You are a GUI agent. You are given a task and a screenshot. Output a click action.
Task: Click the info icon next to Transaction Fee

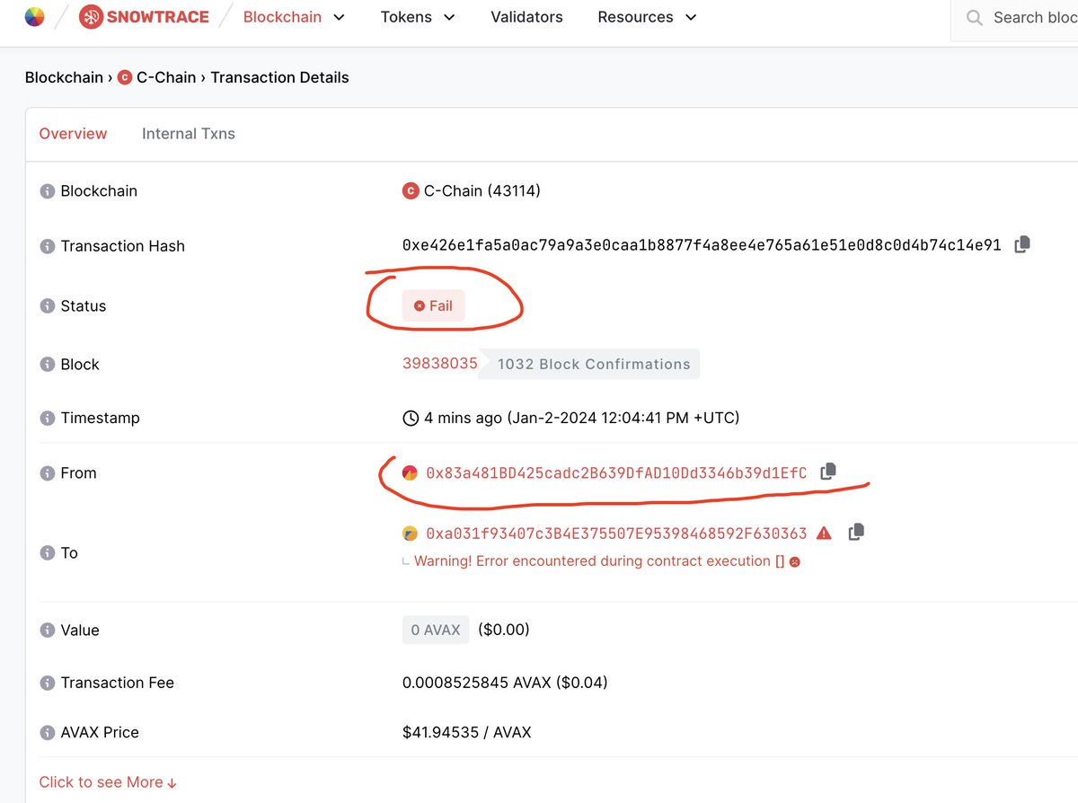(47, 684)
